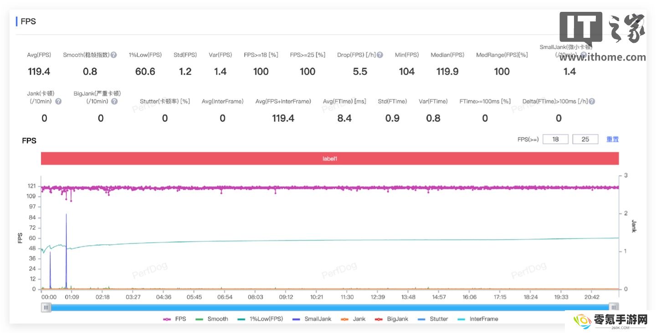Click the help icon next to BigJank(严重卡顿)

click(x=114, y=101)
